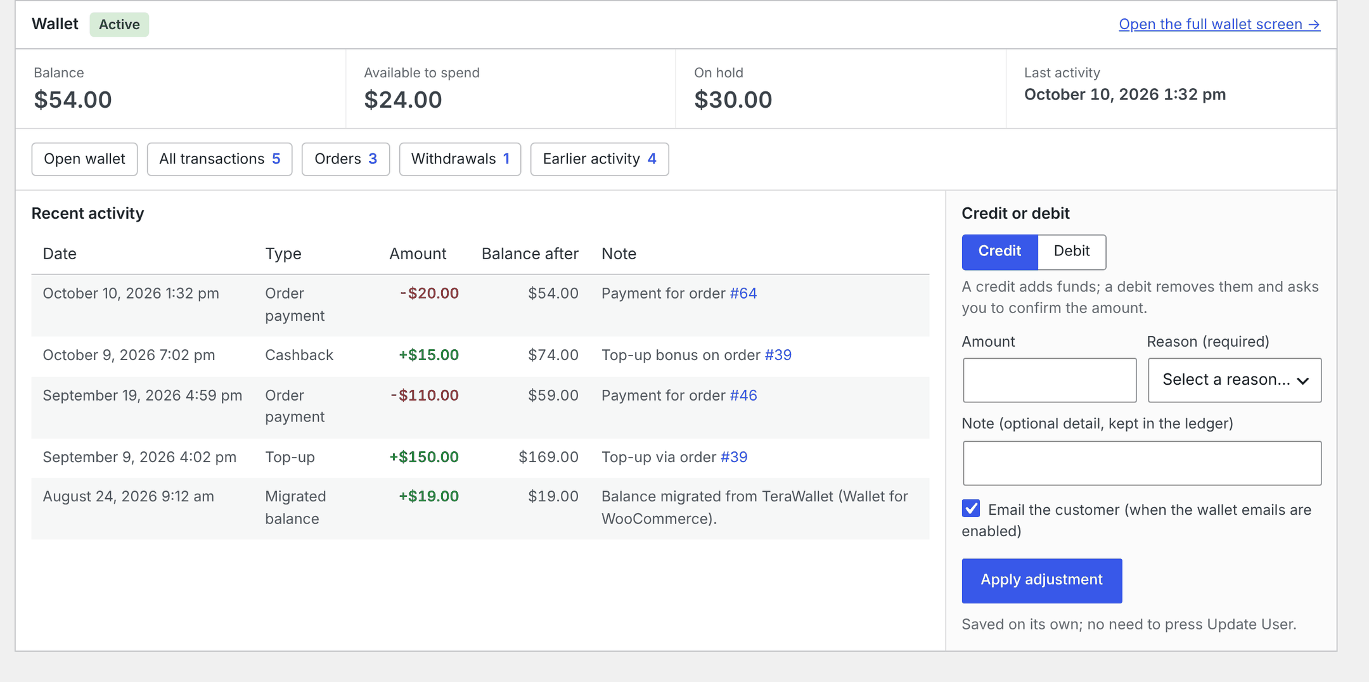Open the Select a reason dropdown

click(x=1235, y=380)
